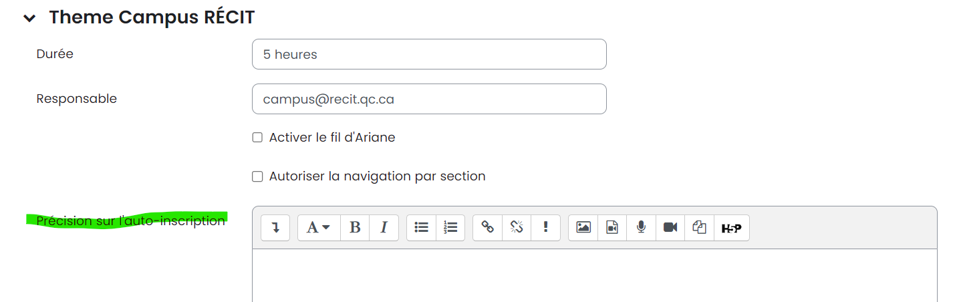Insert H5P content from toolbar
The width and height of the screenshot is (953, 302).
click(x=731, y=228)
